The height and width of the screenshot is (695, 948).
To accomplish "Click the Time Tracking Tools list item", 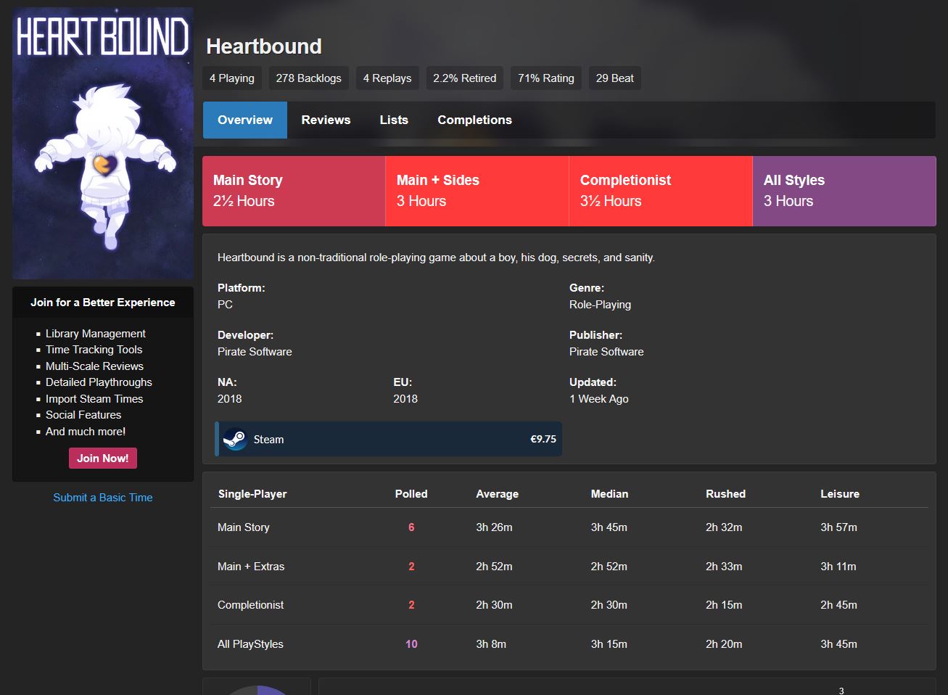I will 94,350.
